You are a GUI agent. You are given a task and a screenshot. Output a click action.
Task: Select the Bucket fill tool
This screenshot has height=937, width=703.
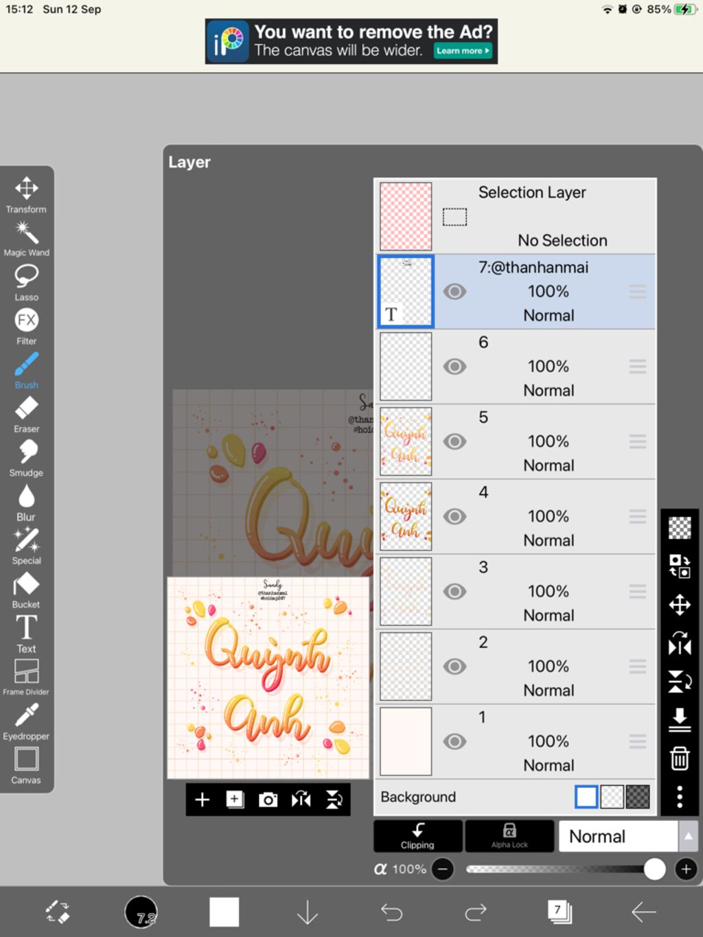coord(26,590)
